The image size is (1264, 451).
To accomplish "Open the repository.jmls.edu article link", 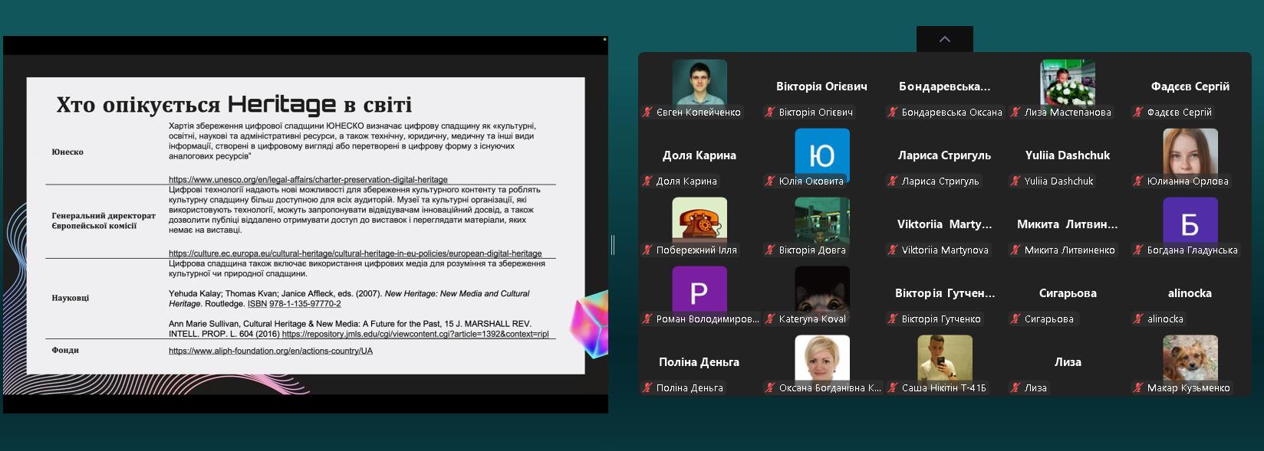I will [415, 335].
